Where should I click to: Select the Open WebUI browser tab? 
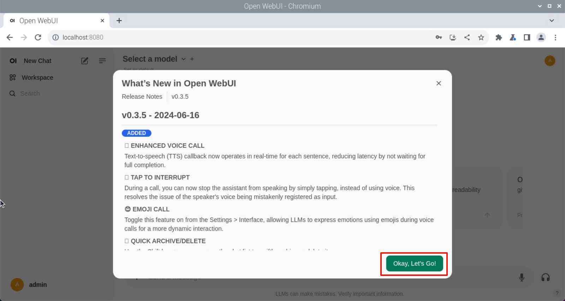point(56,20)
